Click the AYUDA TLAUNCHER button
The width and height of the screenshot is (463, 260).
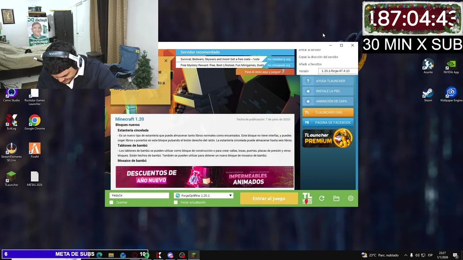[328, 81]
